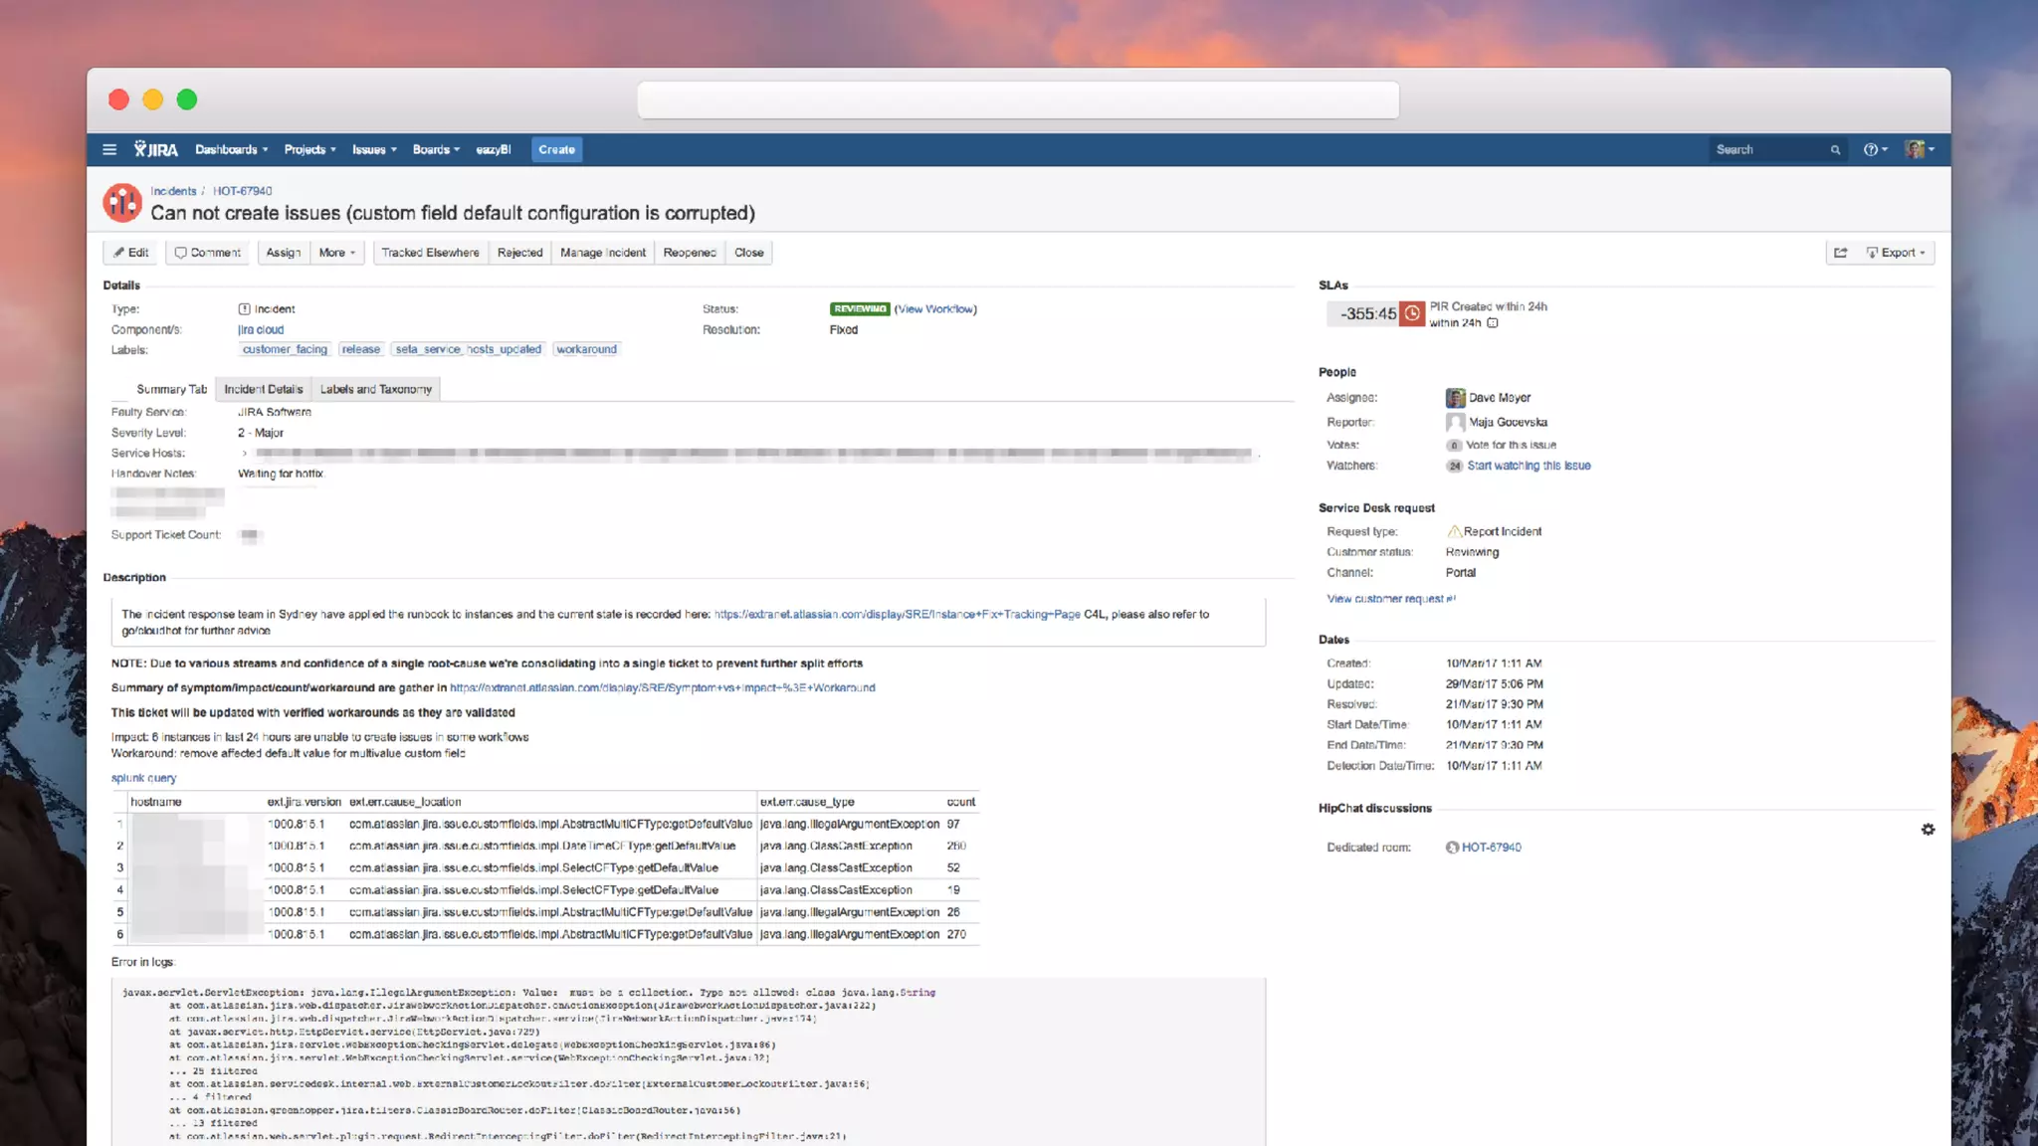Switch to Labels and Taxonomy tab
This screenshot has height=1146, width=2038.
pyautogui.click(x=375, y=389)
